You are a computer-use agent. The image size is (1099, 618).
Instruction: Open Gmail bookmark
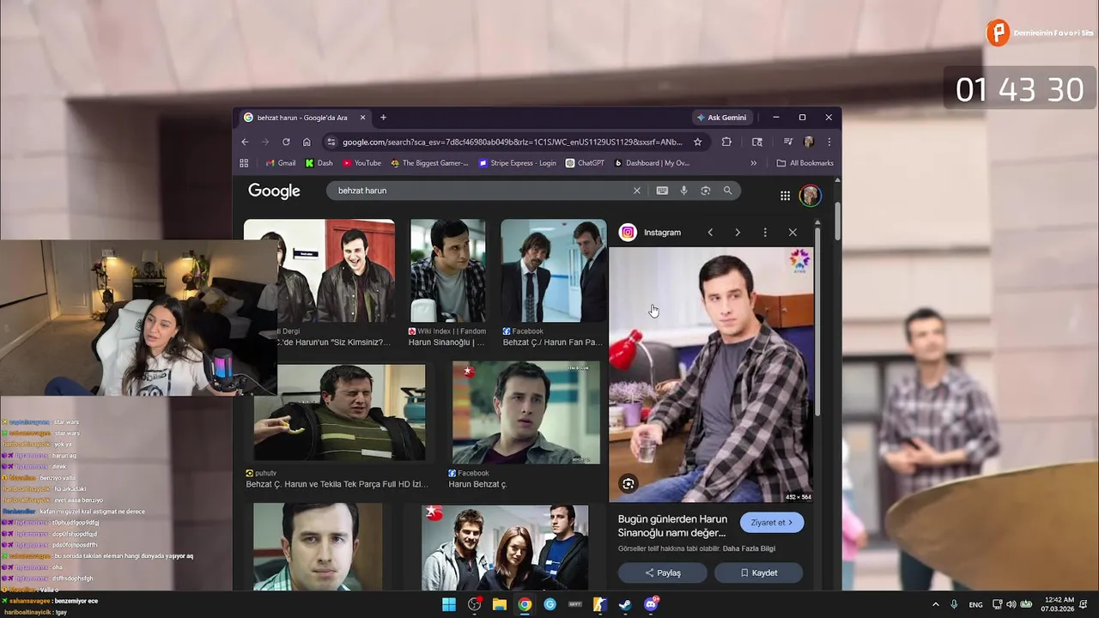[x=281, y=163]
